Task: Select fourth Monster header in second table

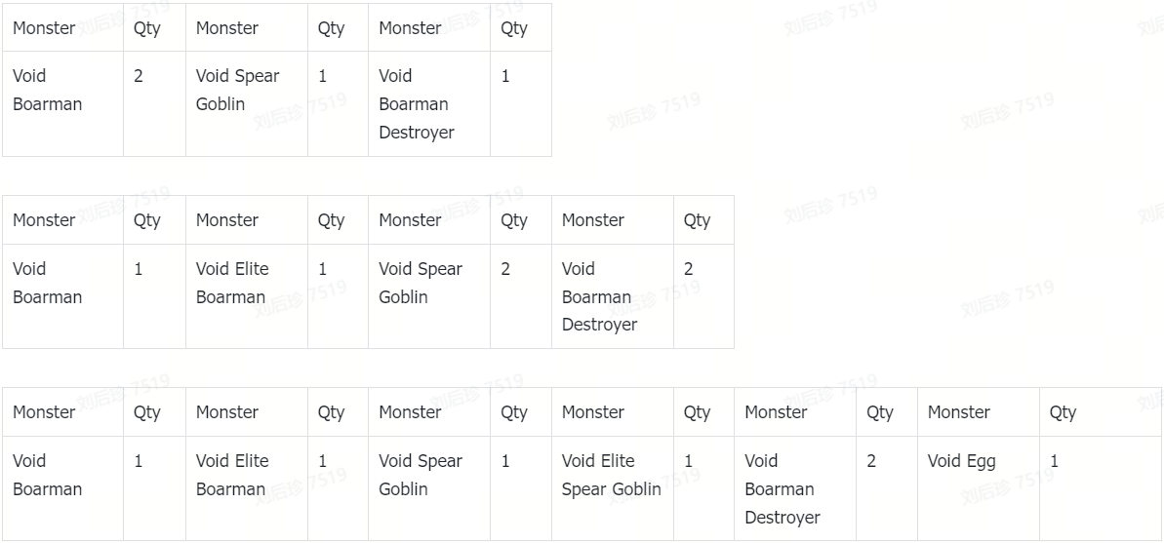Action: pyautogui.click(x=613, y=220)
